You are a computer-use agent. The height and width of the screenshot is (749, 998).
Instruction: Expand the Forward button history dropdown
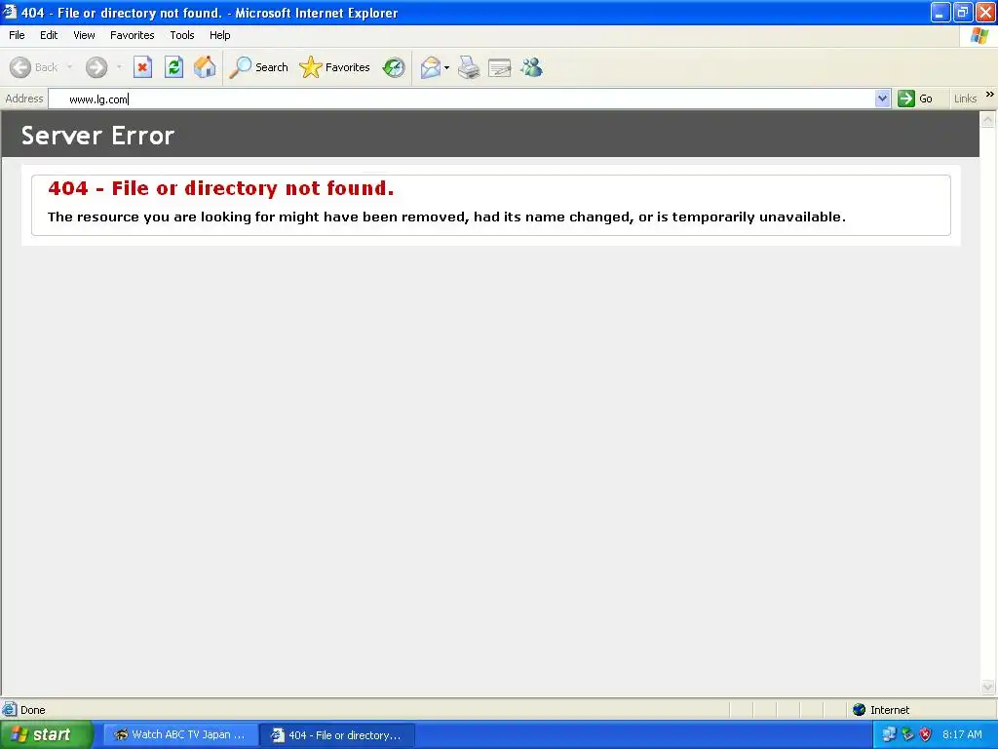tap(119, 67)
